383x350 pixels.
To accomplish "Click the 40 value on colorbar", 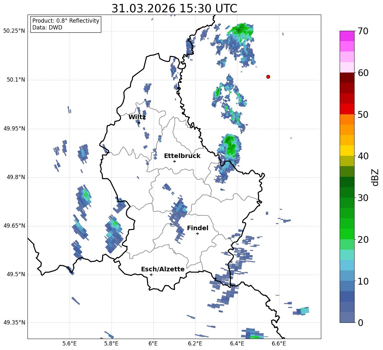I will click(363, 156).
